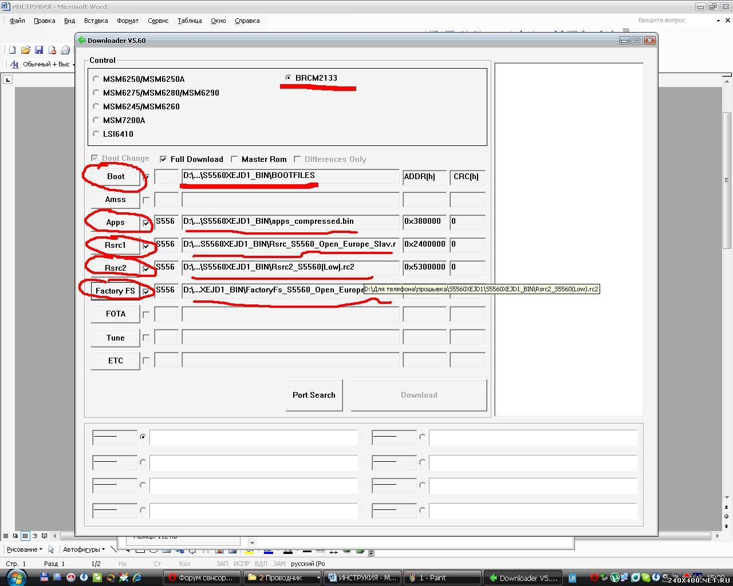Click the Permission document icon in Word toolbar
The width and height of the screenshot is (733, 586).
[52, 50]
